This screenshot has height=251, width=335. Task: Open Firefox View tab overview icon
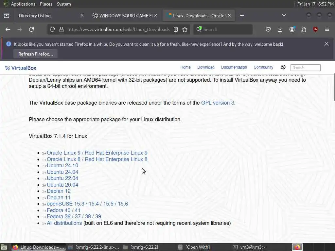point(7,16)
